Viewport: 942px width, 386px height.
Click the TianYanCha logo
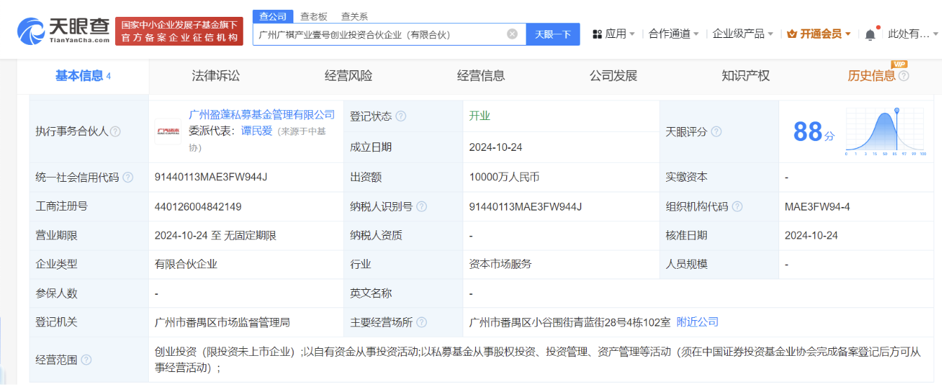[x=63, y=31]
